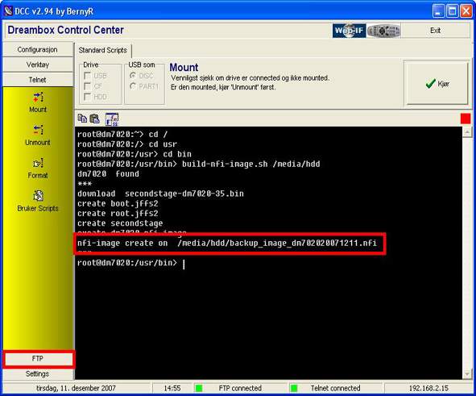Click the Mount icon in sidebar

coord(38,98)
